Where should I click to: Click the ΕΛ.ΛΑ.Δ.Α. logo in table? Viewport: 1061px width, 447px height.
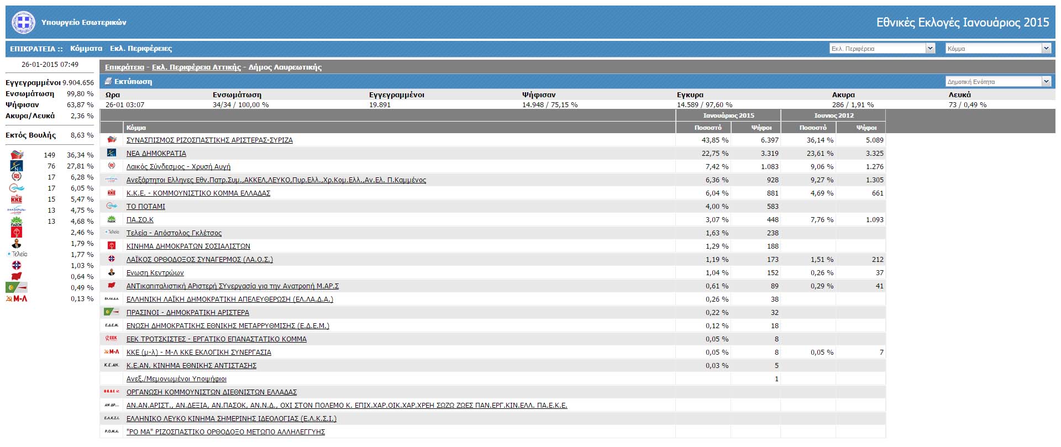click(112, 299)
